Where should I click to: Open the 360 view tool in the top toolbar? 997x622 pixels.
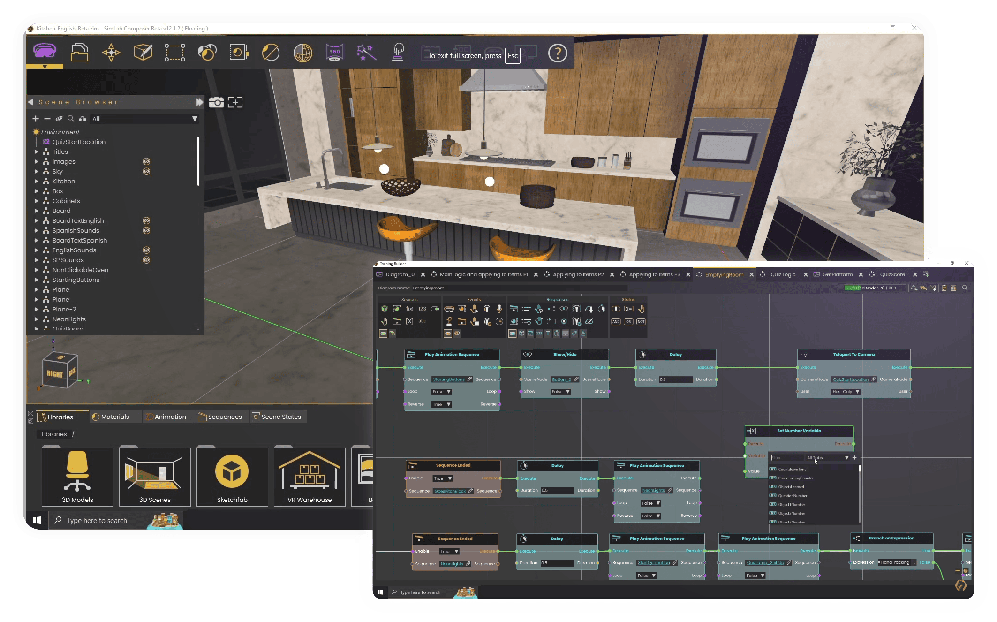click(334, 52)
